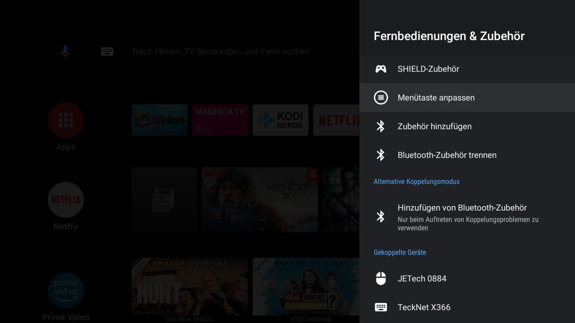The width and height of the screenshot is (575, 323).
Task: Open The Midnight Sky Netflix thumbnail
Action: [x=260, y=200]
